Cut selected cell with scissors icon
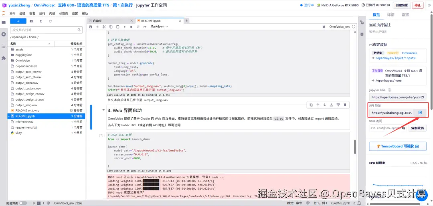433x206 pixels. coord(104,27)
